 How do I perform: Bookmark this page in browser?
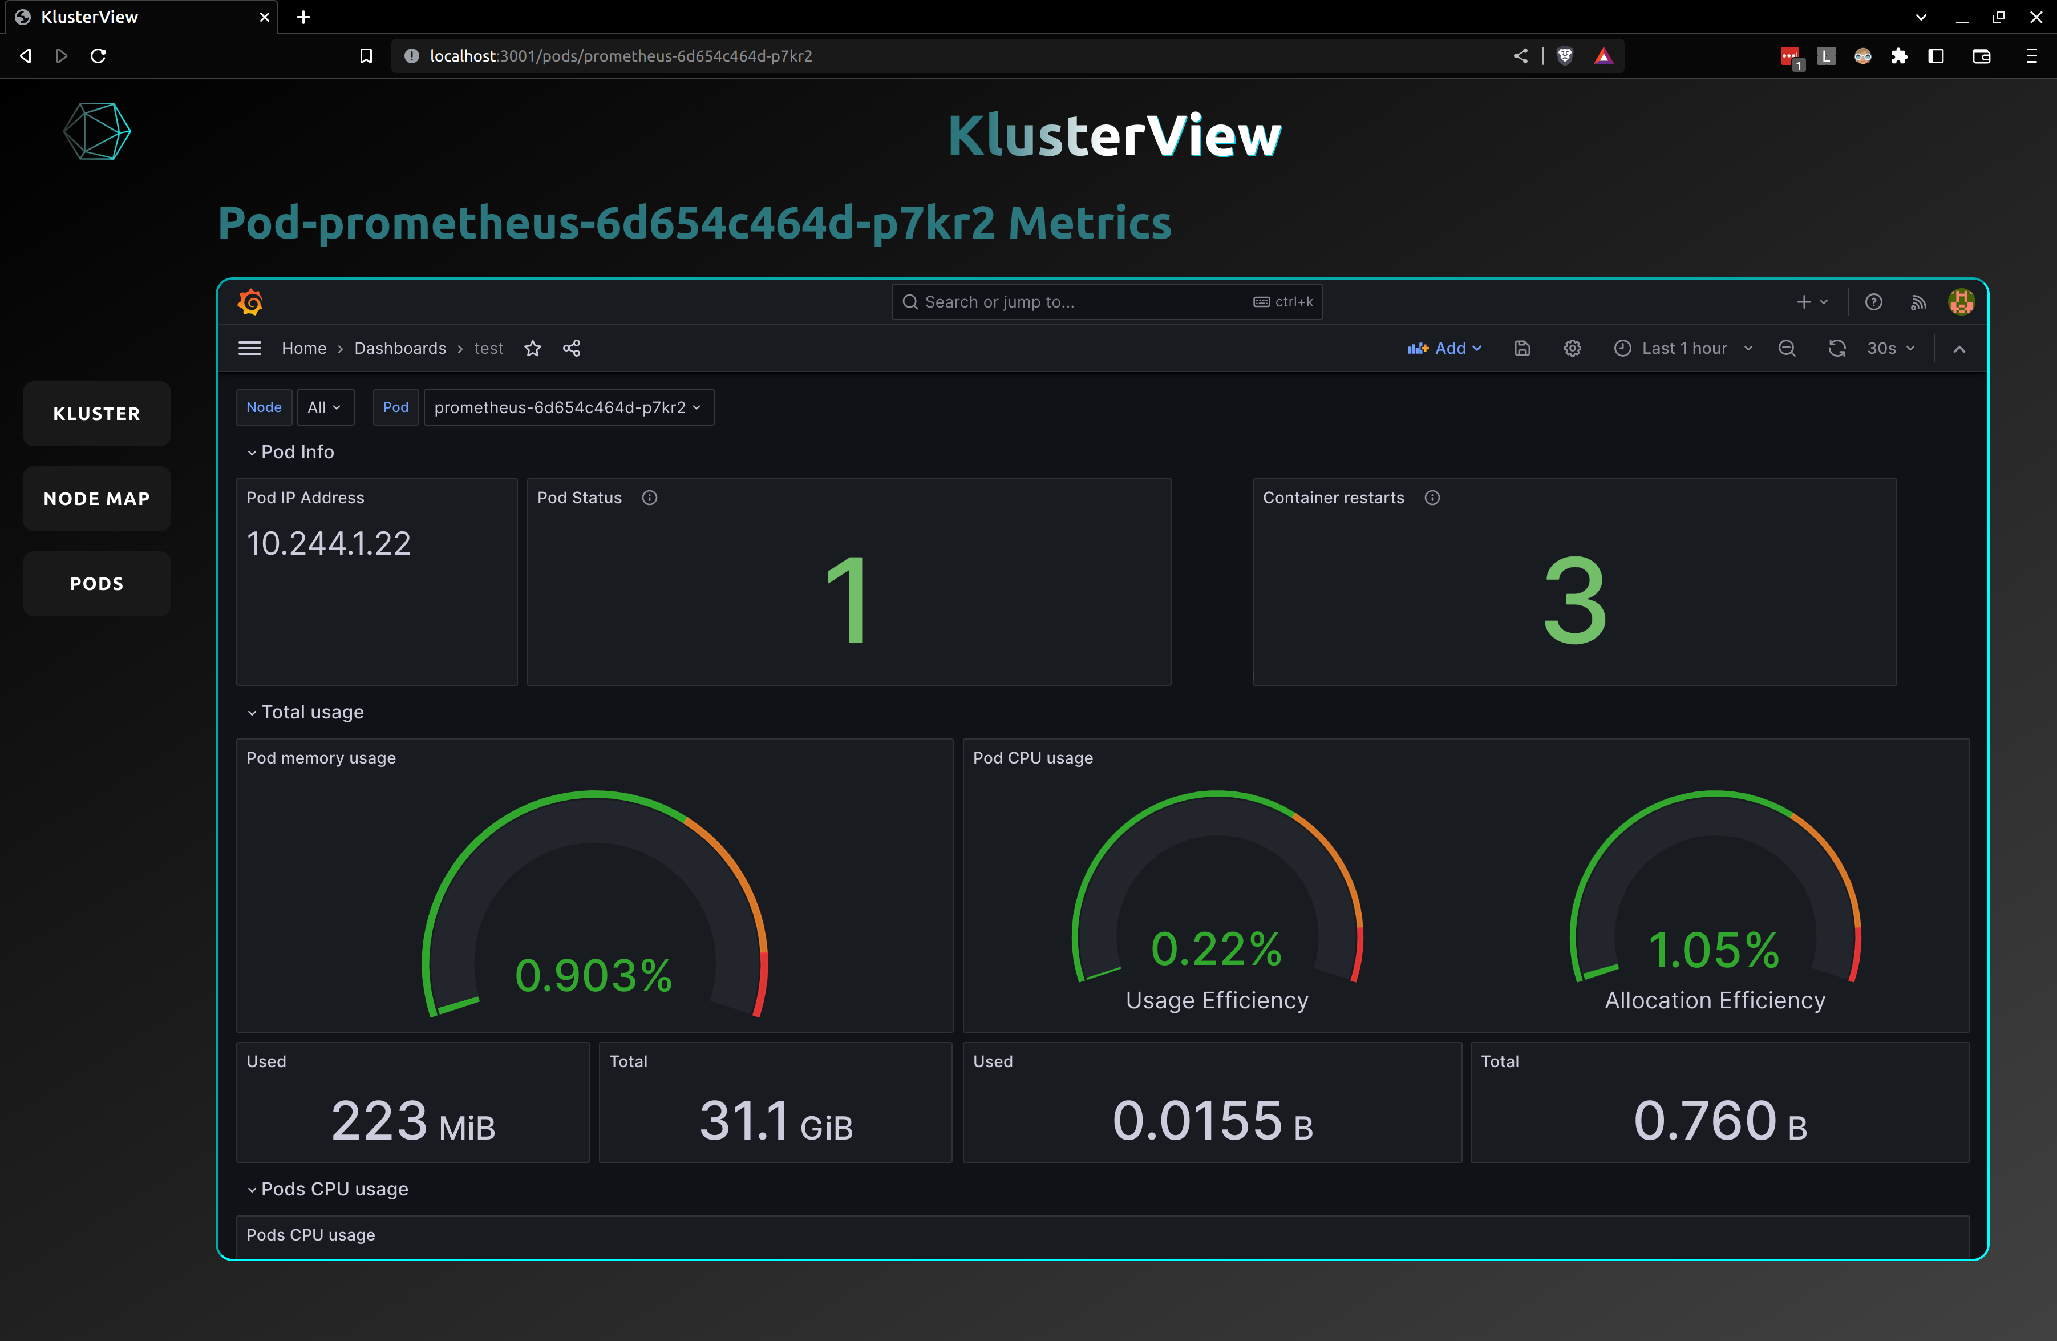pyautogui.click(x=366, y=56)
